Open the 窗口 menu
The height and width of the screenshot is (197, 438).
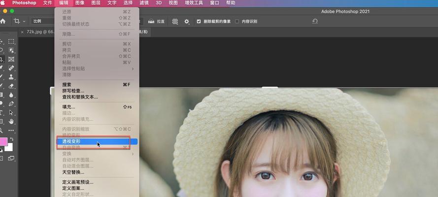[x=214, y=3]
